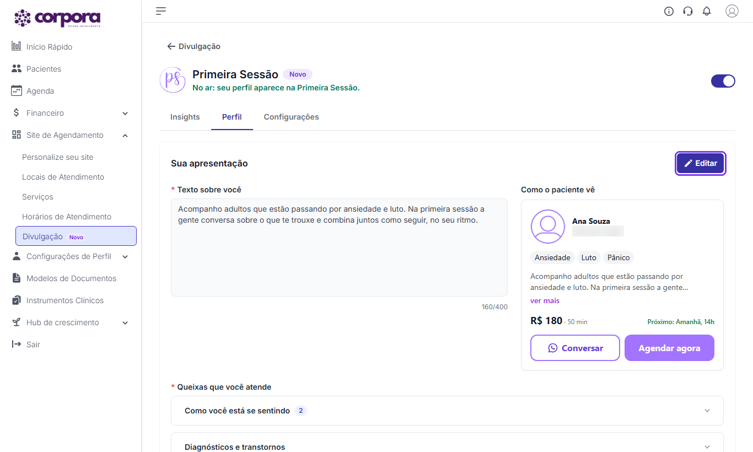The width and height of the screenshot is (753, 452).
Task: Expand Configurações de Perfil chevron
Action: 125,257
